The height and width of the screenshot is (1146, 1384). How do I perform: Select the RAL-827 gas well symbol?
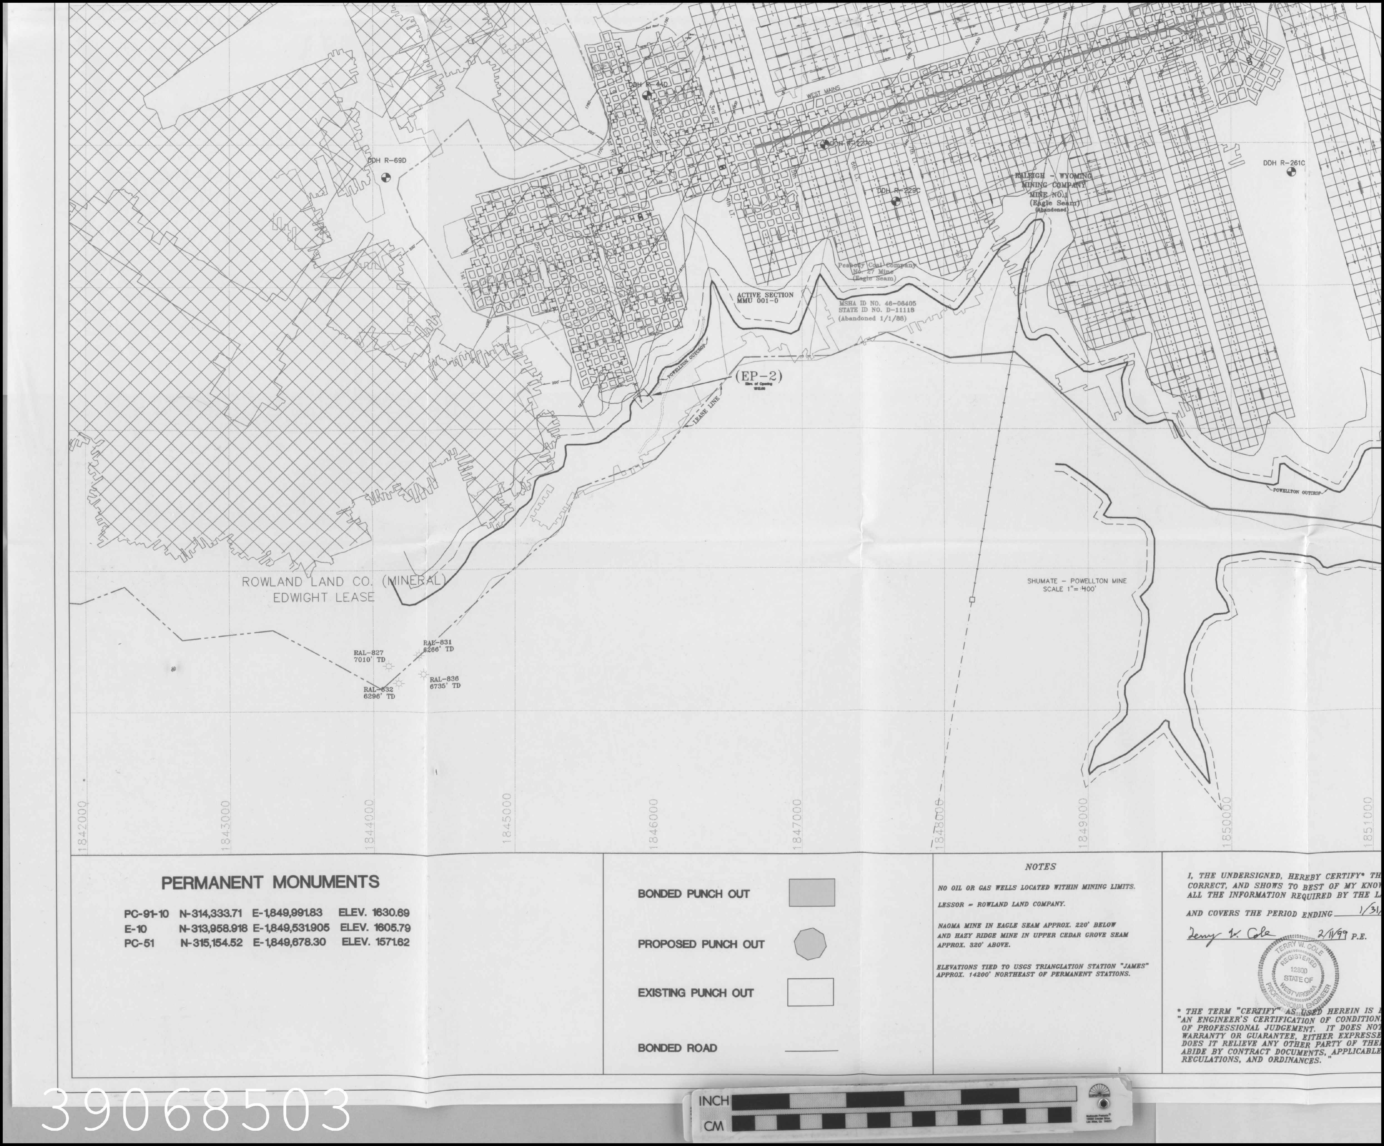[x=389, y=667]
